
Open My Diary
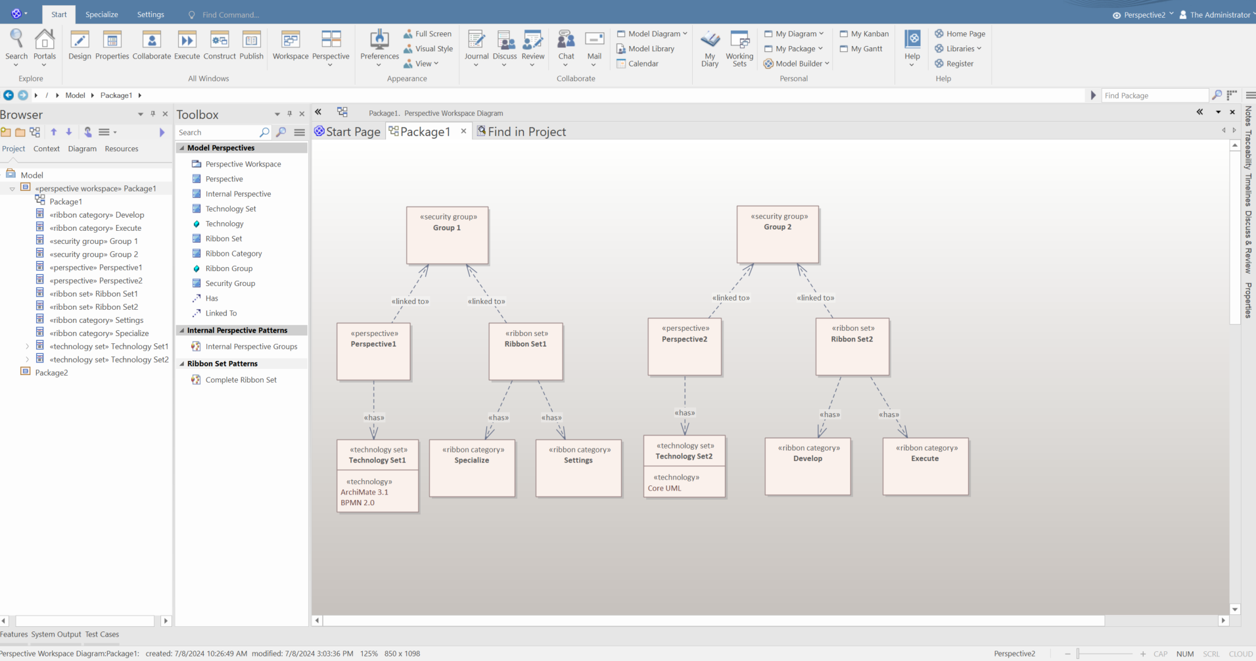(x=710, y=48)
